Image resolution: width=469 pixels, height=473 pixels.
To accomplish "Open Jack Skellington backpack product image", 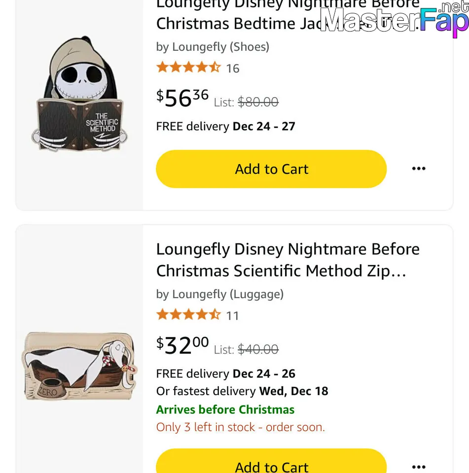I will 80,94.
